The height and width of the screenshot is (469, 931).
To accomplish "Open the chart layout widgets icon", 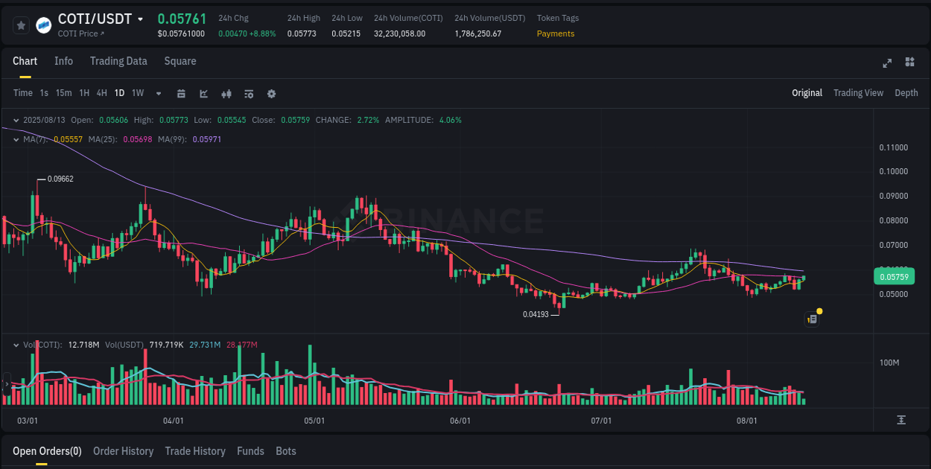I will tap(909, 63).
